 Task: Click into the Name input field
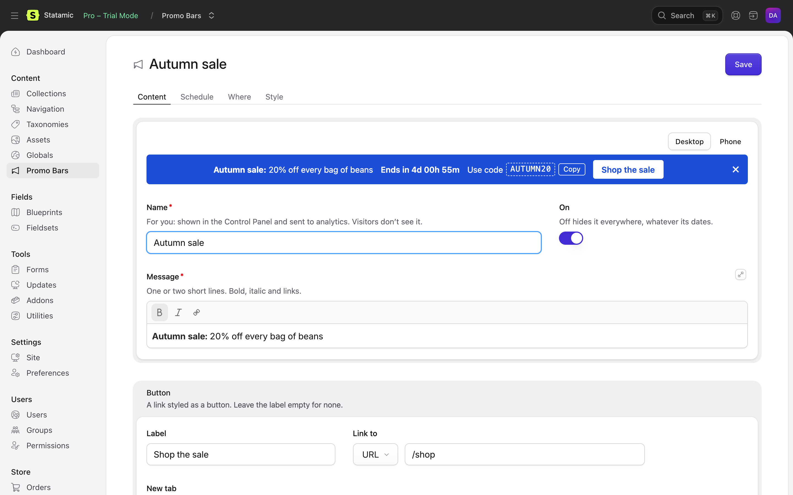pyautogui.click(x=344, y=243)
